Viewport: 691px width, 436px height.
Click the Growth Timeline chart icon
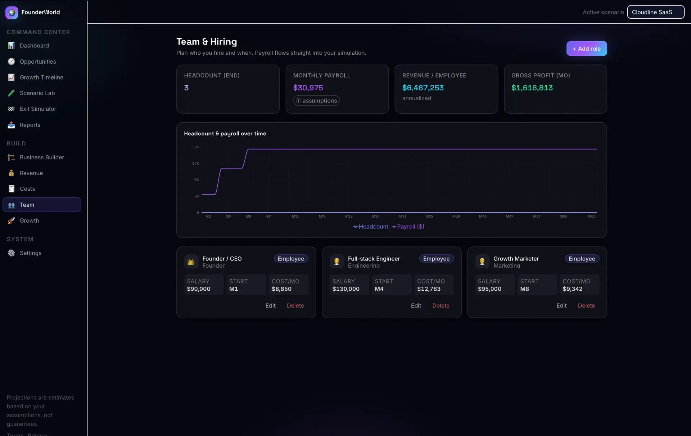[12, 77]
